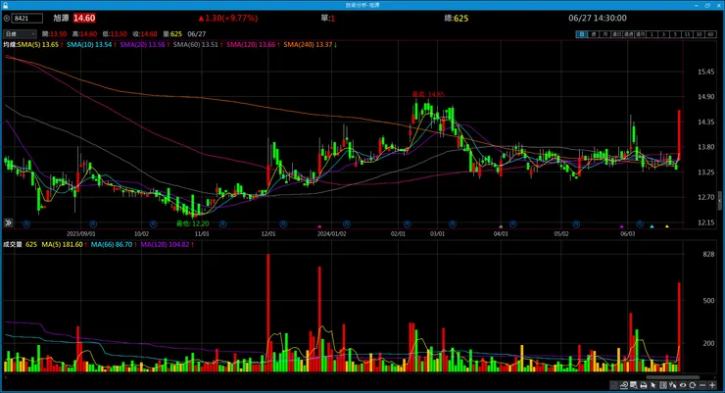This screenshot has height=393, width=725.
Task: Click the split-panel layout icon
Action: [x=663, y=385]
